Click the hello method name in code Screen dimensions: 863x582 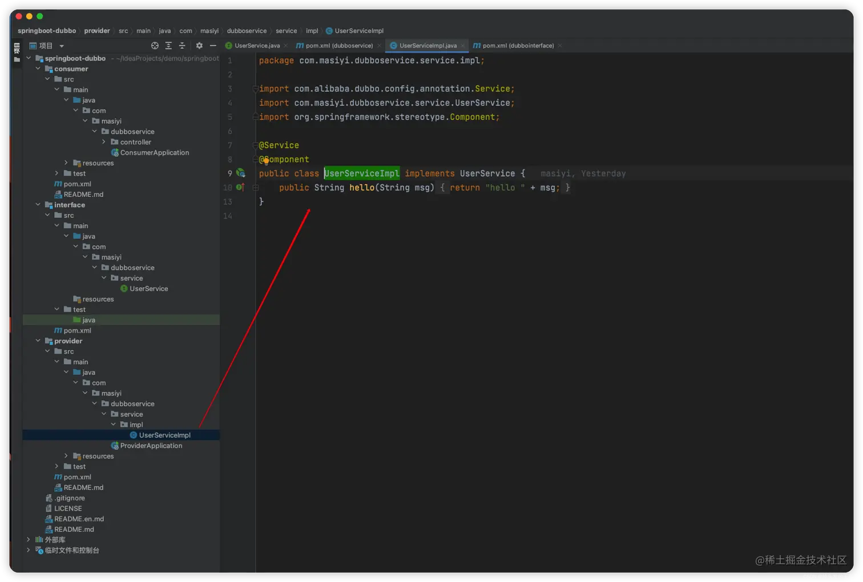point(362,188)
